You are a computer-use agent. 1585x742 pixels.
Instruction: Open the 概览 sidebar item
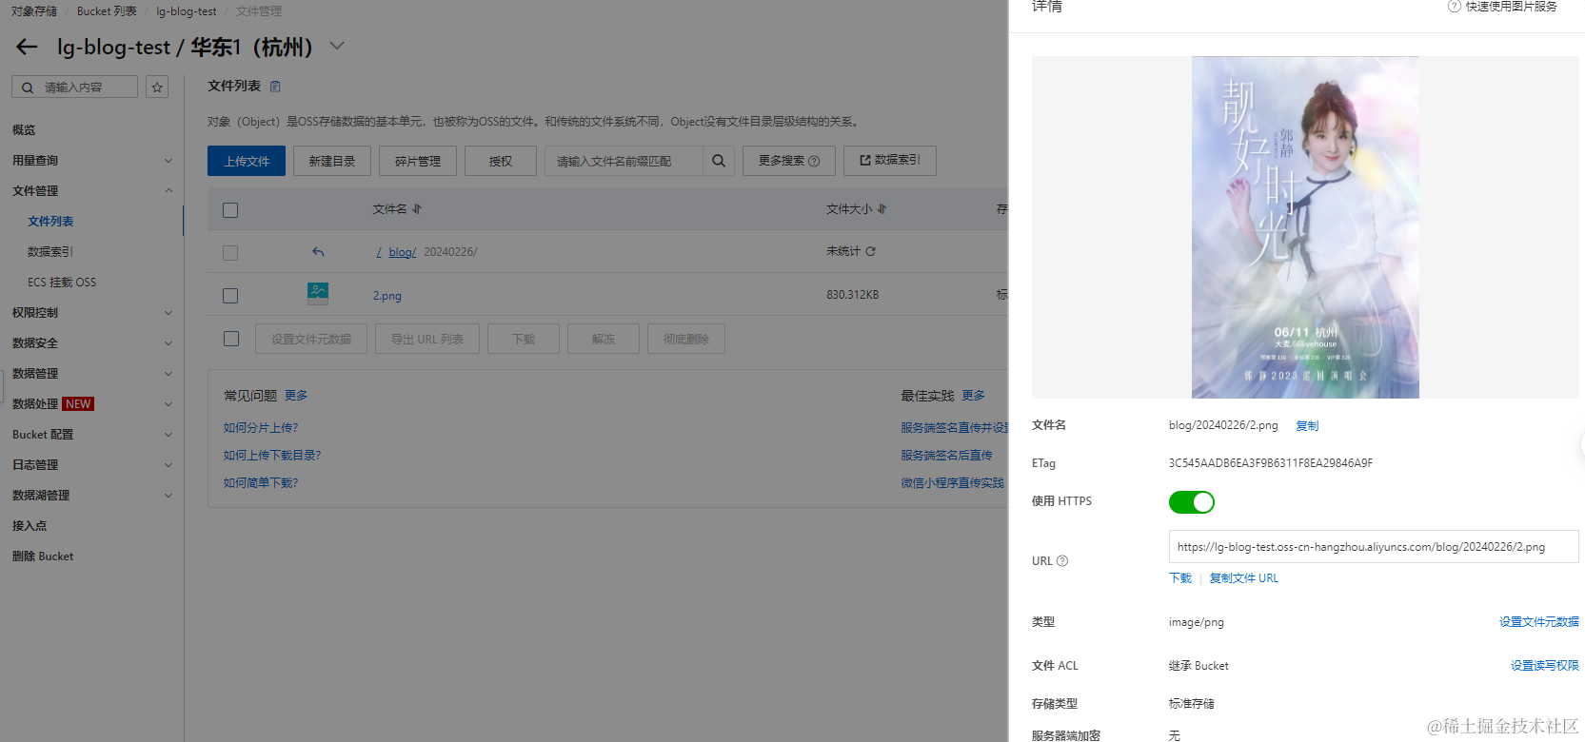click(x=24, y=130)
